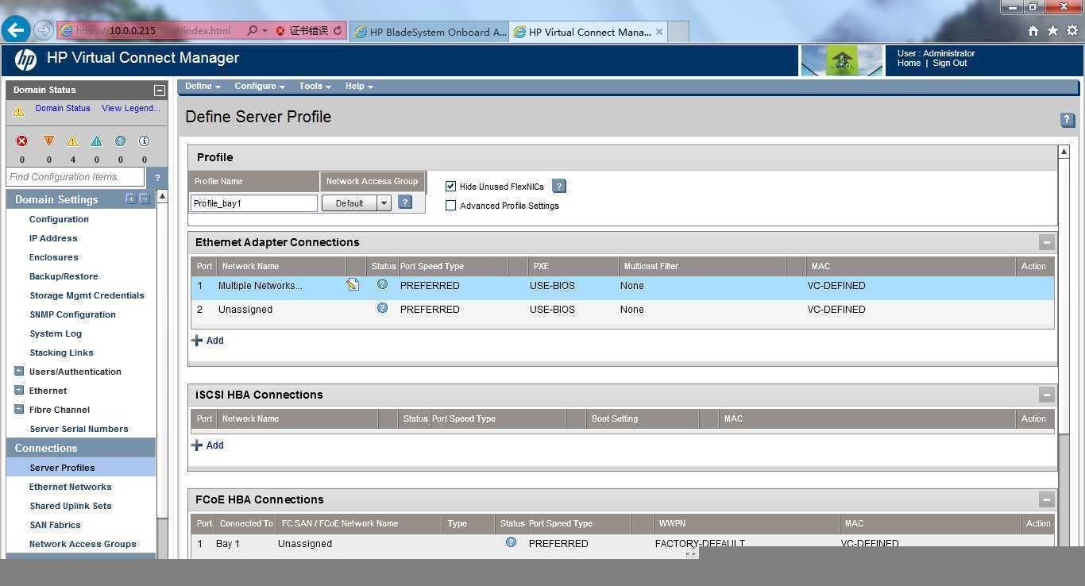Click status icon in FCoE HBA row
The width and height of the screenshot is (1085, 586).
(511, 542)
